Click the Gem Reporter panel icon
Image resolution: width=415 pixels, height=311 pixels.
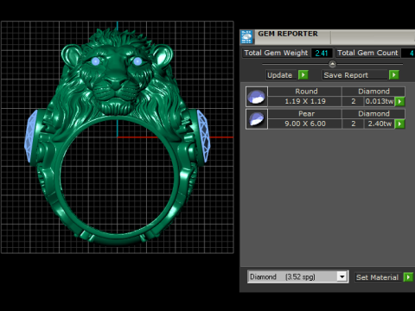(x=246, y=37)
